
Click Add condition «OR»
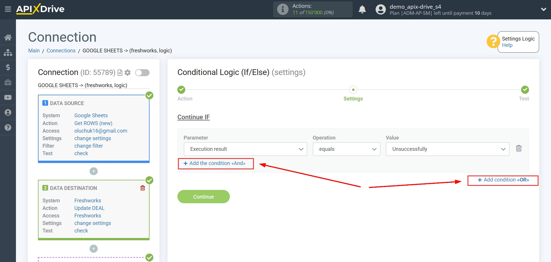pyautogui.click(x=503, y=180)
